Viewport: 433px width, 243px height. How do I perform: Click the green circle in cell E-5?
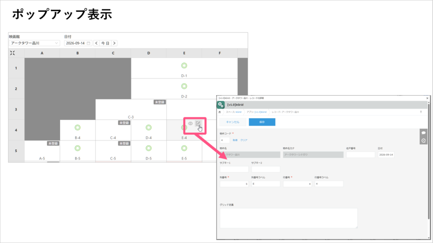tap(184, 148)
